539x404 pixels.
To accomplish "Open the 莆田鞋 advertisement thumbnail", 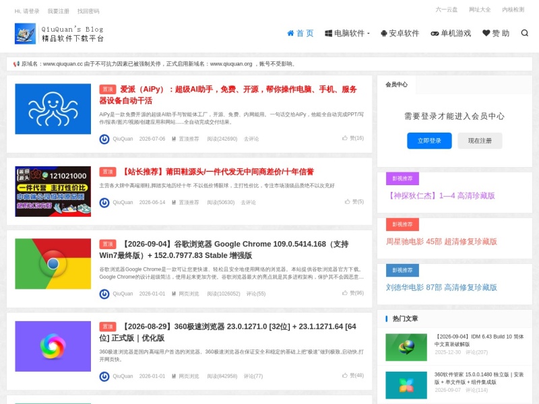I will [x=53, y=191].
